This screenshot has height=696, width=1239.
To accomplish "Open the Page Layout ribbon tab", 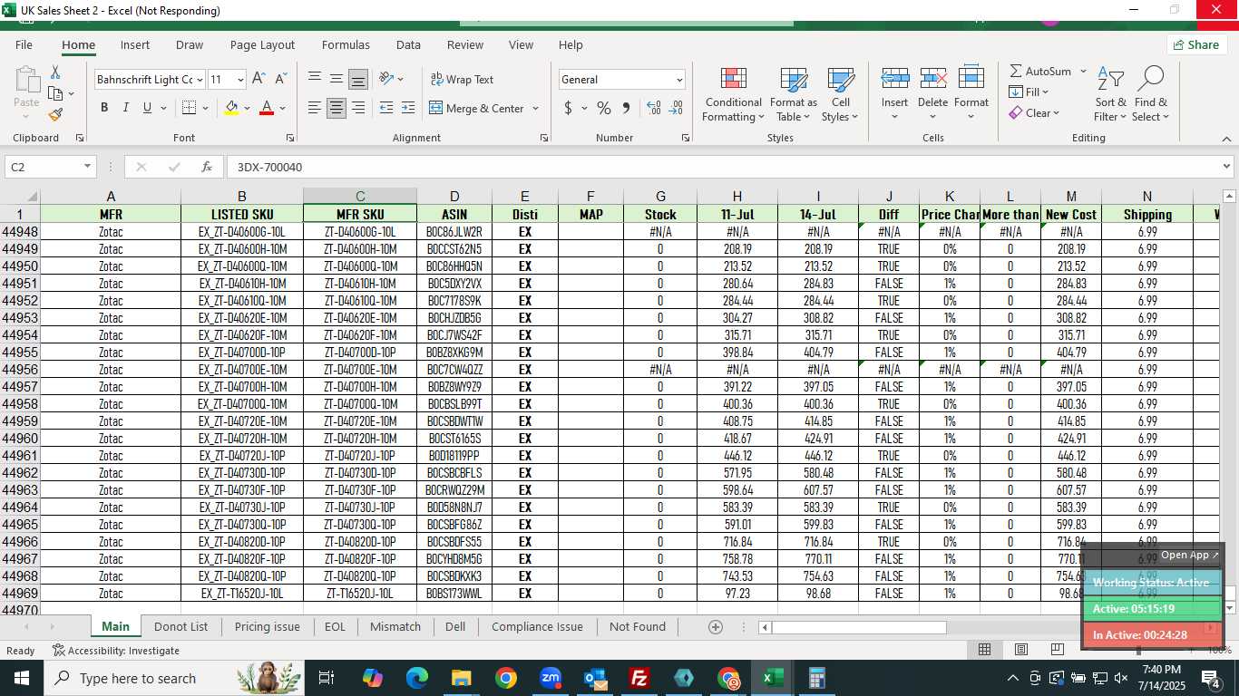I will (262, 44).
